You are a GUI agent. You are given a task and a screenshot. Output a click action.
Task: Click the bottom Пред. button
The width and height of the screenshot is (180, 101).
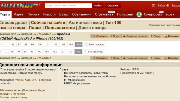point(115,58)
